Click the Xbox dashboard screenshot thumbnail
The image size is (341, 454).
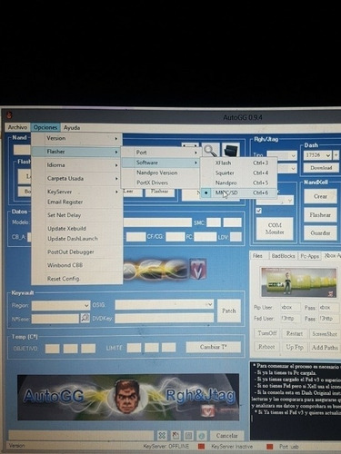(298, 281)
